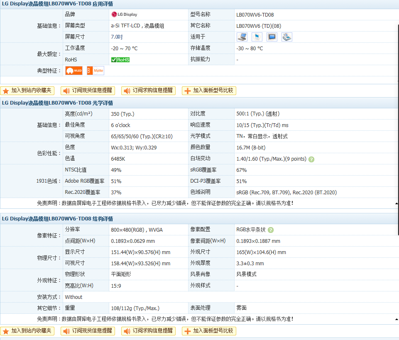Click 加入面板型号比较 button below 结构详情 section

coord(209,331)
